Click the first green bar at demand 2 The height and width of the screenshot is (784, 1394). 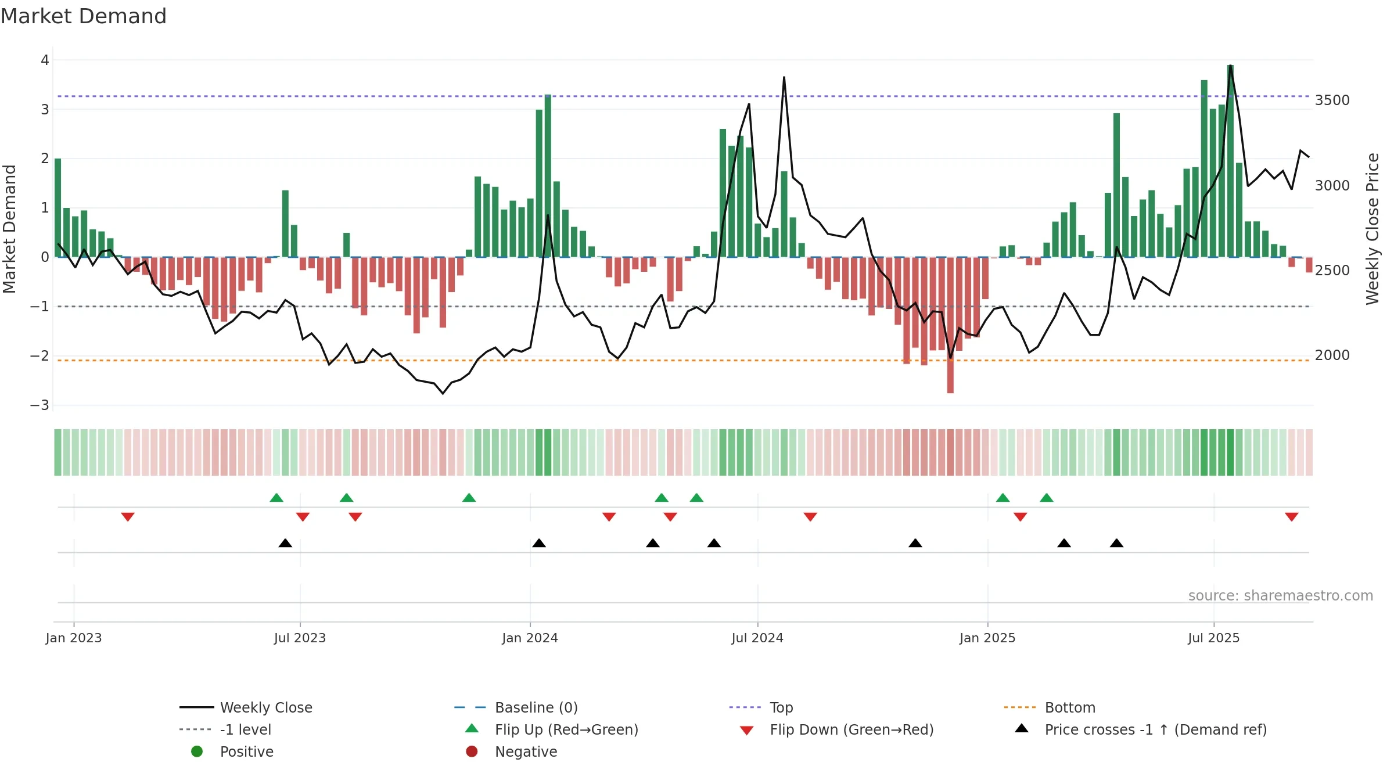pyautogui.click(x=58, y=208)
